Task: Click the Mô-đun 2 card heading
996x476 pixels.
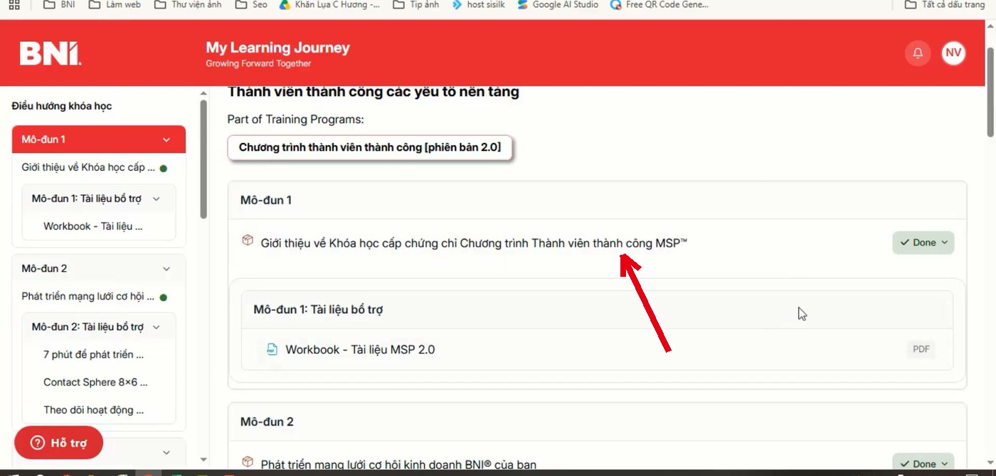Action: click(267, 422)
